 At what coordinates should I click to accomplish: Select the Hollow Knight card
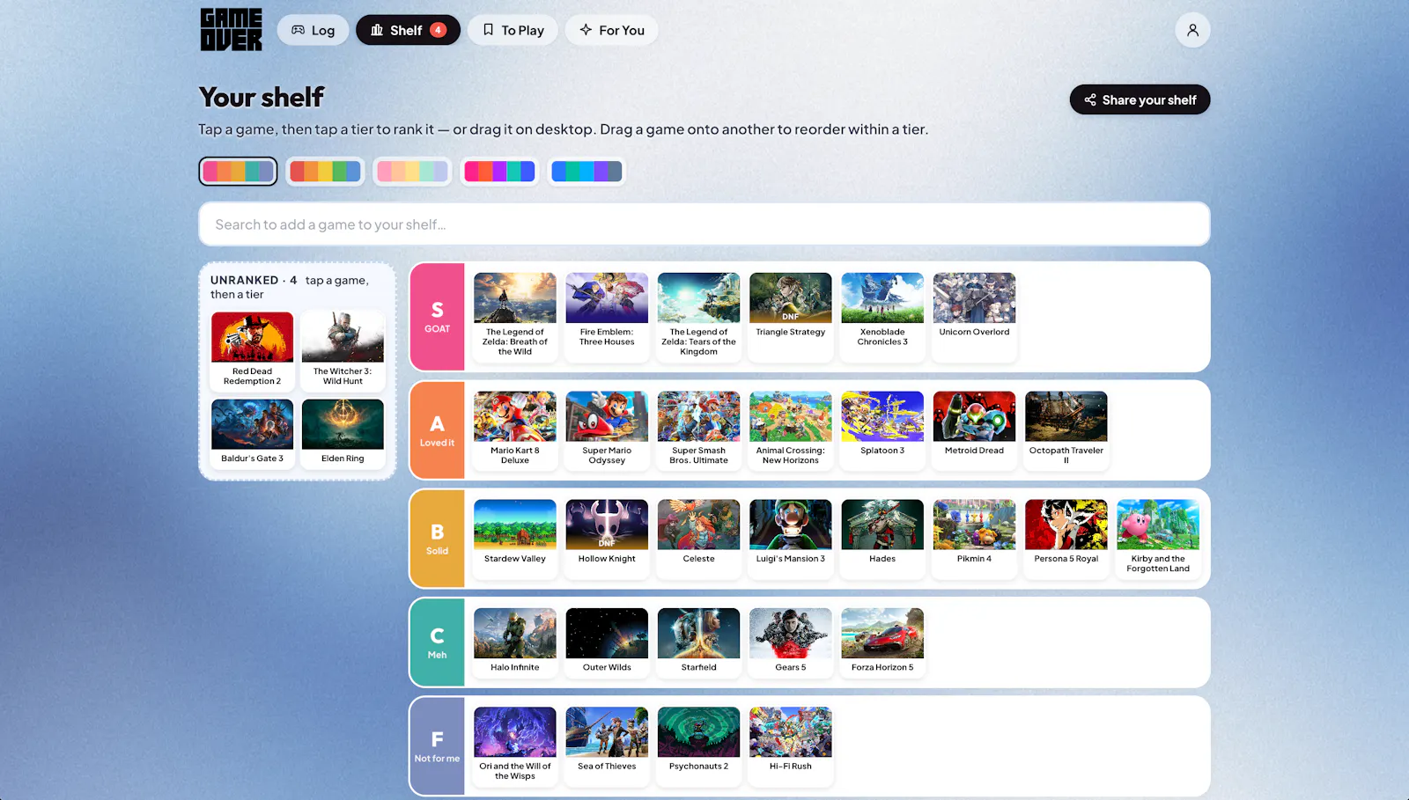(x=607, y=539)
